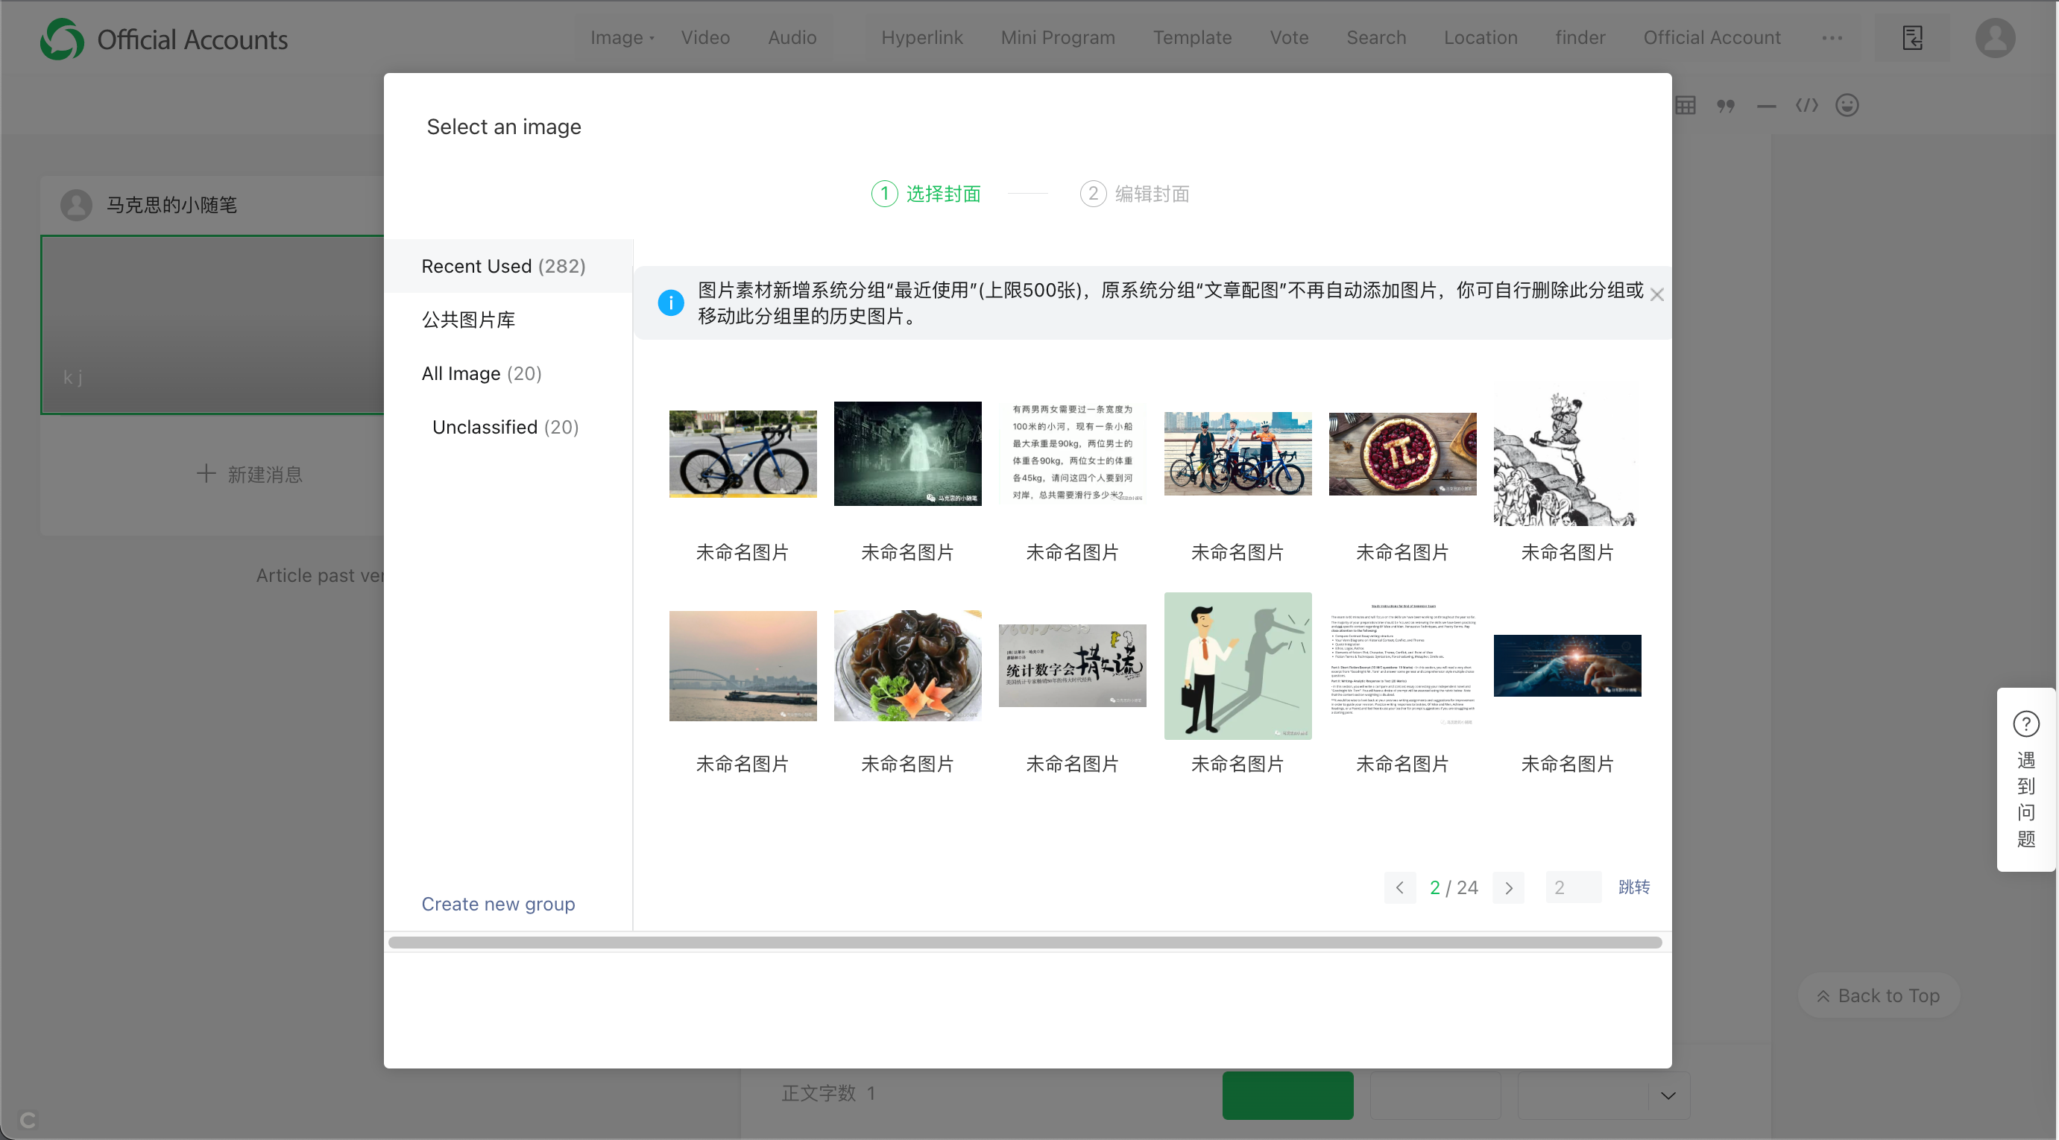Screen dimensions: 2059x1140
Task: Go to the previous image page
Action: (1399, 887)
